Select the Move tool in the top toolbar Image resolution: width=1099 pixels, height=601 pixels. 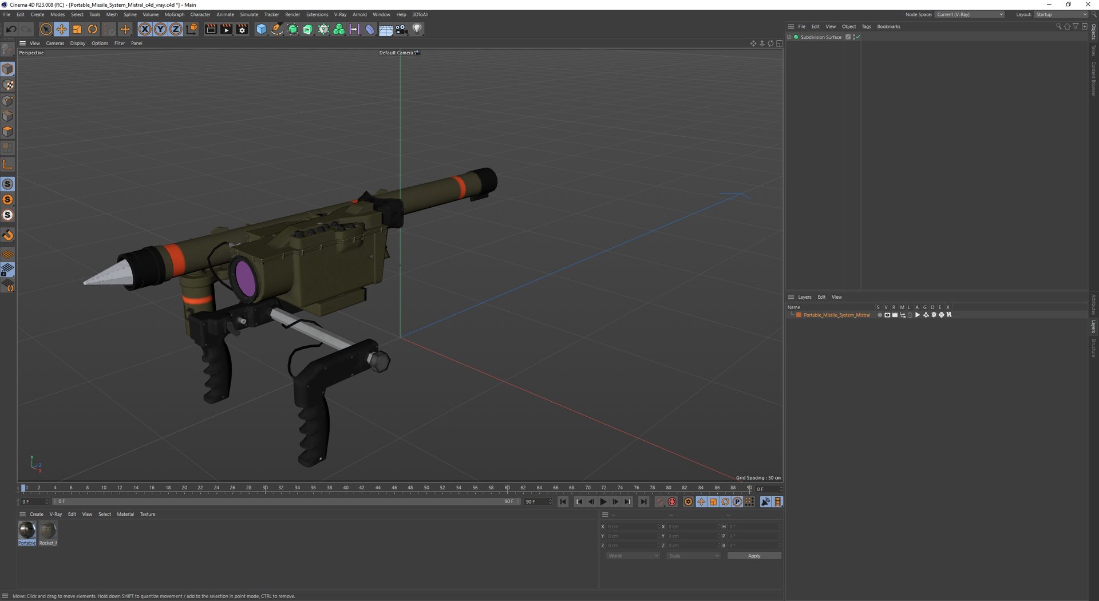pos(61,29)
